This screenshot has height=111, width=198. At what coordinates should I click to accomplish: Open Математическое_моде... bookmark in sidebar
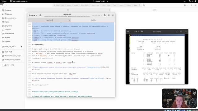tap(13, 56)
